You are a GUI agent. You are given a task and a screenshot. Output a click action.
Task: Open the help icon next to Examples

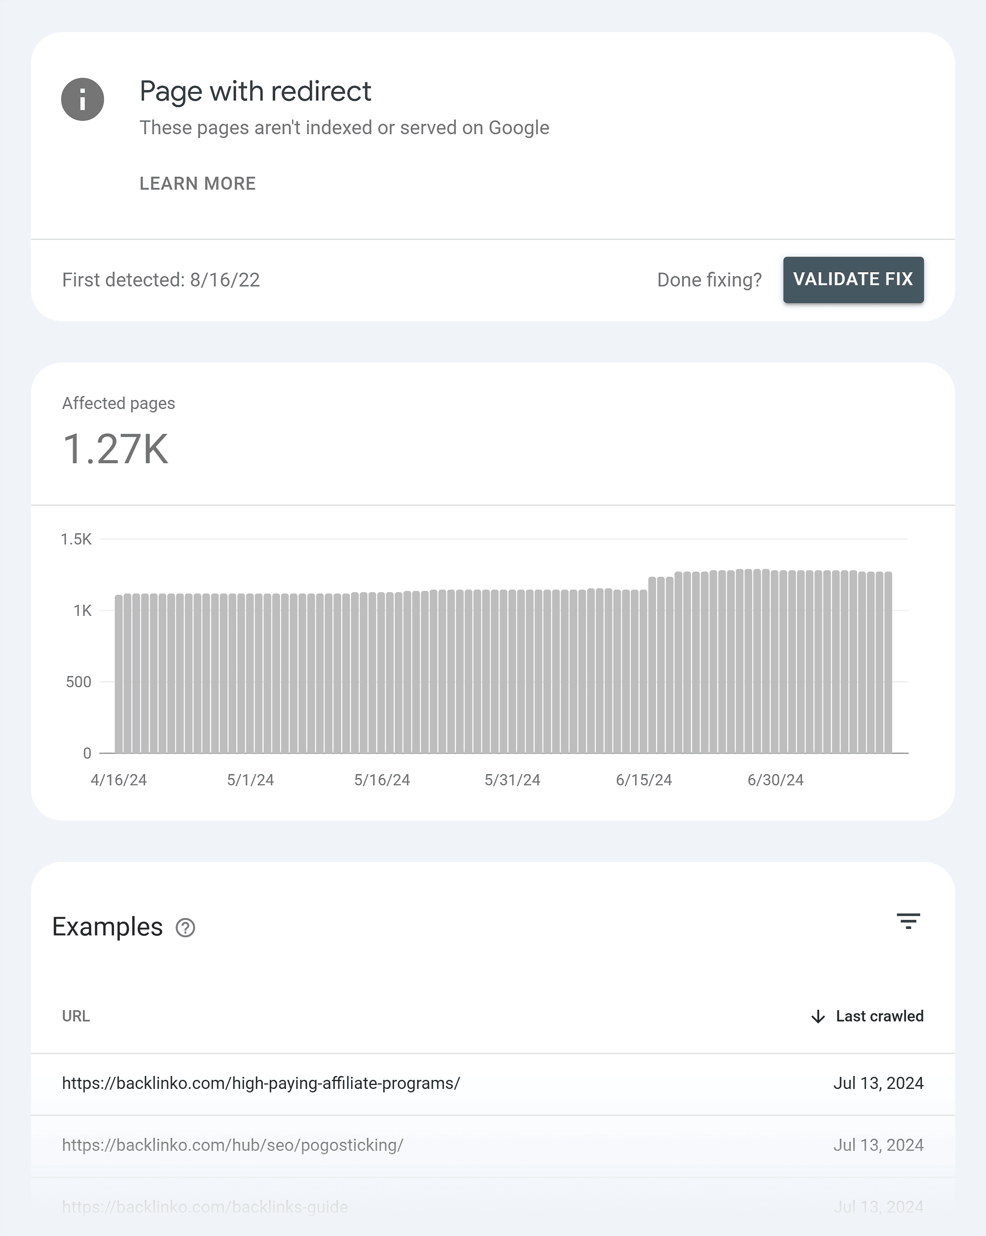pyautogui.click(x=185, y=928)
